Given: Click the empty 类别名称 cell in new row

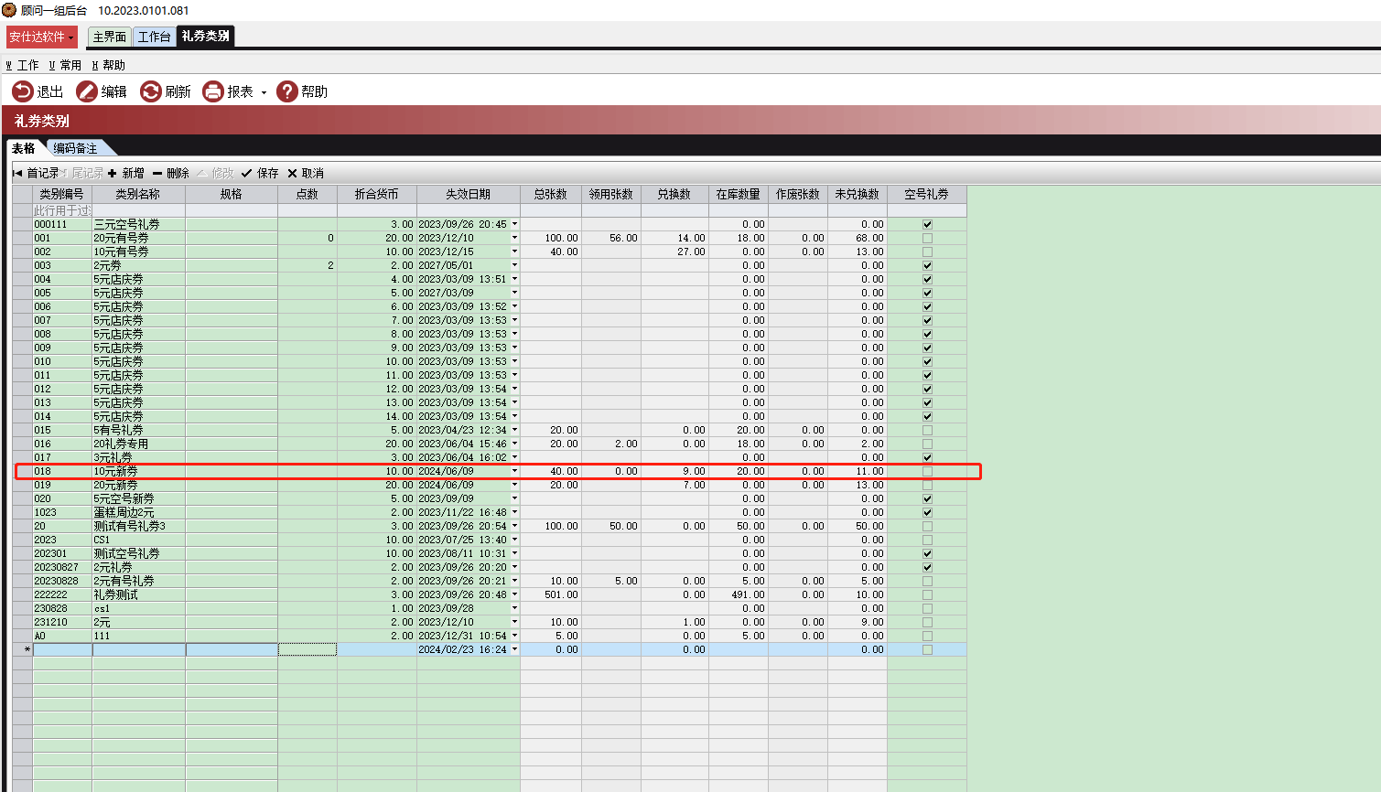Looking at the screenshot, I should pos(139,649).
